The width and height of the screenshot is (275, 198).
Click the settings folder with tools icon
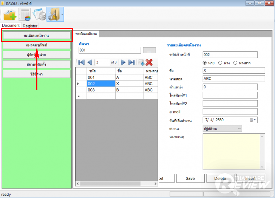[x=54, y=14]
